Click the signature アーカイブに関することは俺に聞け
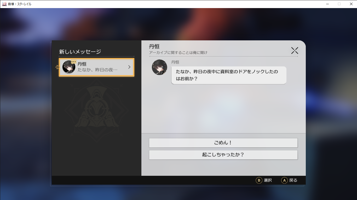Image resolution: width=357 pixels, height=200 pixels. [x=178, y=53]
